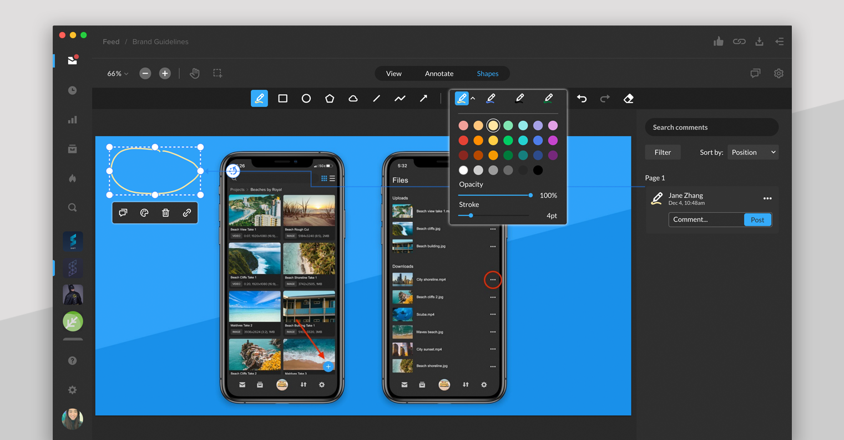Choose the blue pen preset
The width and height of the screenshot is (844, 440).
click(x=491, y=99)
